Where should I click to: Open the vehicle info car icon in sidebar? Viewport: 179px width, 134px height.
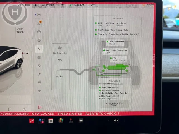click(39, 14)
